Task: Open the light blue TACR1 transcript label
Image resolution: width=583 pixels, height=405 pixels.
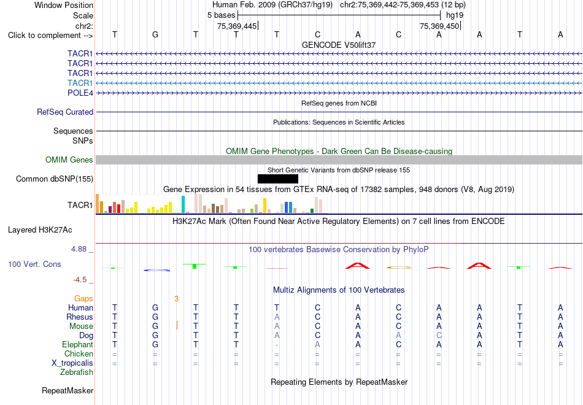Action: pyautogui.click(x=80, y=83)
